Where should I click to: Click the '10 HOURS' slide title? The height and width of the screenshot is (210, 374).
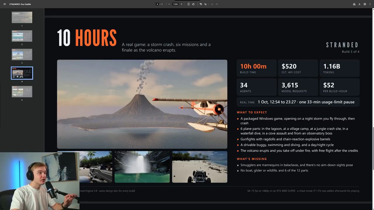click(87, 38)
